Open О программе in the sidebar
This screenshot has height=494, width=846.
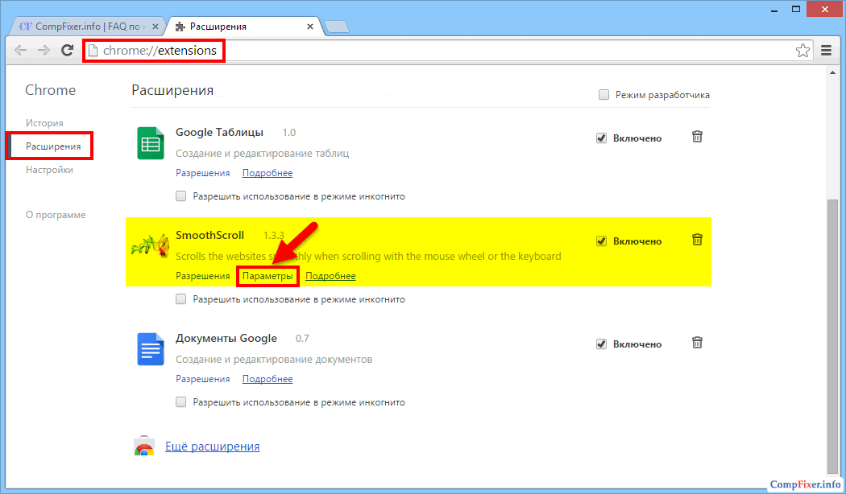[x=56, y=215]
